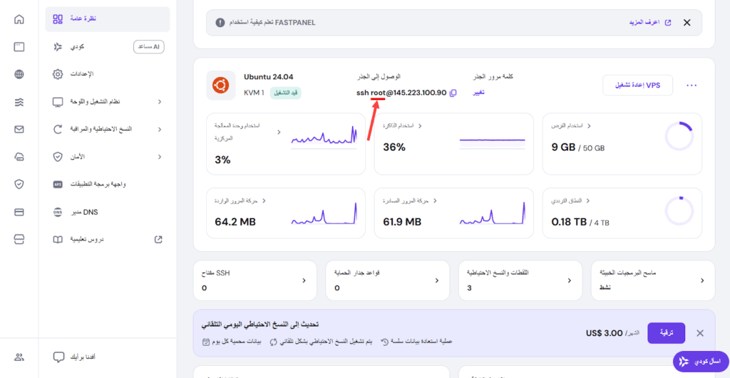
Task: Open the three-dots VPS options menu
Action: 691,86
